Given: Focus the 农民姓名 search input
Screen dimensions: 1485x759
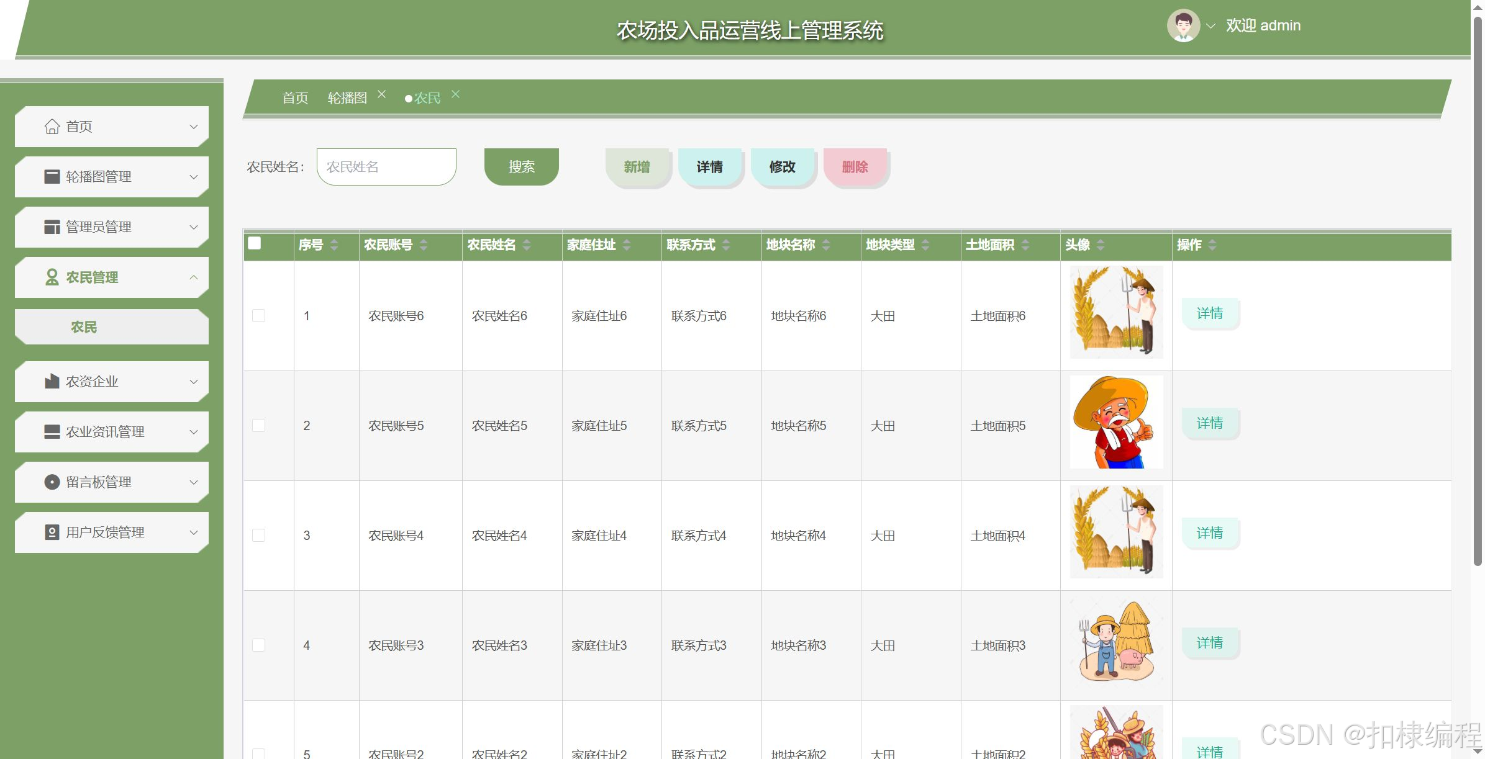Looking at the screenshot, I should click(x=386, y=167).
